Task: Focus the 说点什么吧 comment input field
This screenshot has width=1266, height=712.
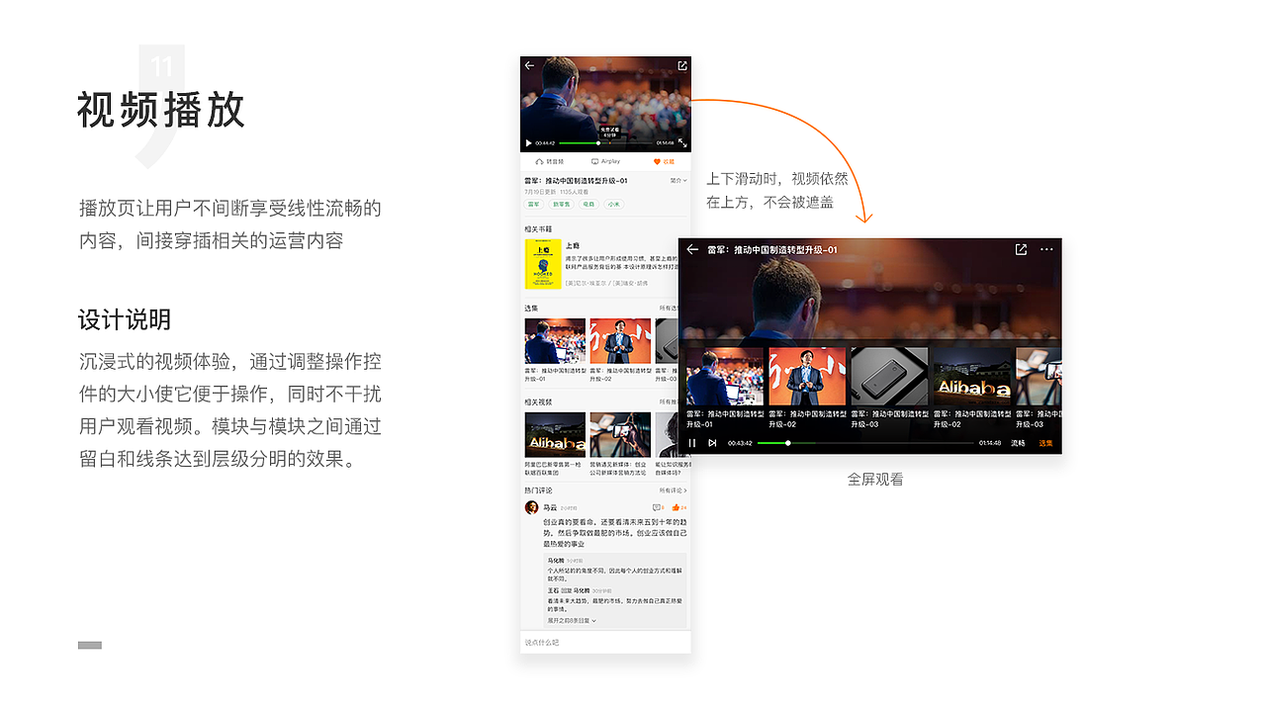Action: point(605,643)
